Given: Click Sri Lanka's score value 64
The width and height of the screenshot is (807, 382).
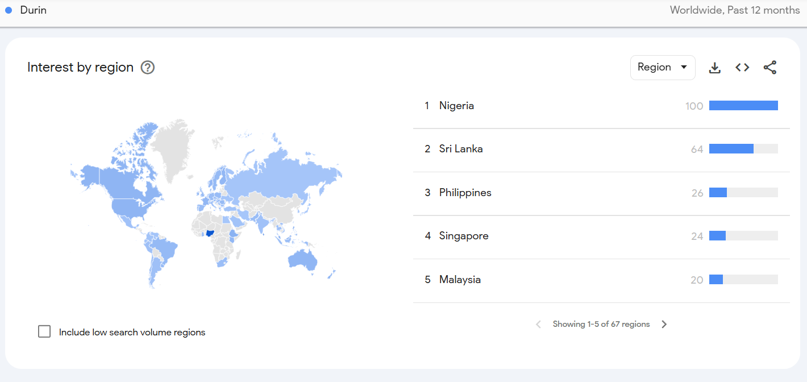Looking at the screenshot, I should click(x=697, y=150).
